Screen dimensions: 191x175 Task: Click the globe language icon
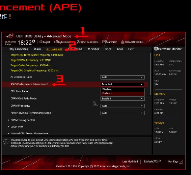(41, 42)
